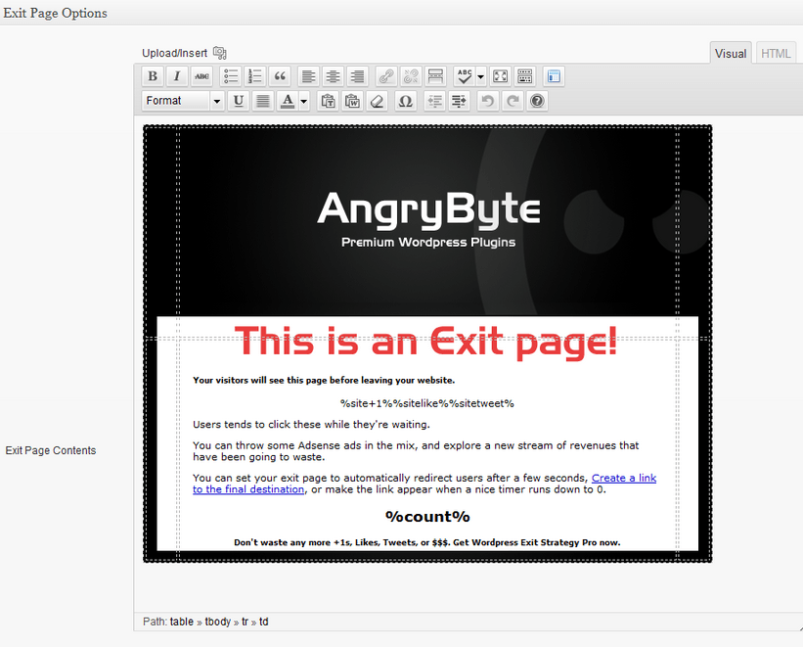This screenshot has height=647, width=803.
Task: Click the outdent icon
Action: 435,101
